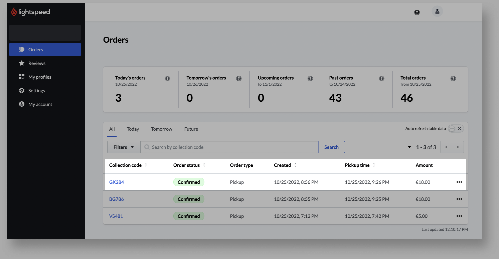Click help icon beside Total orders
The width and height of the screenshot is (499, 259).
(453, 79)
